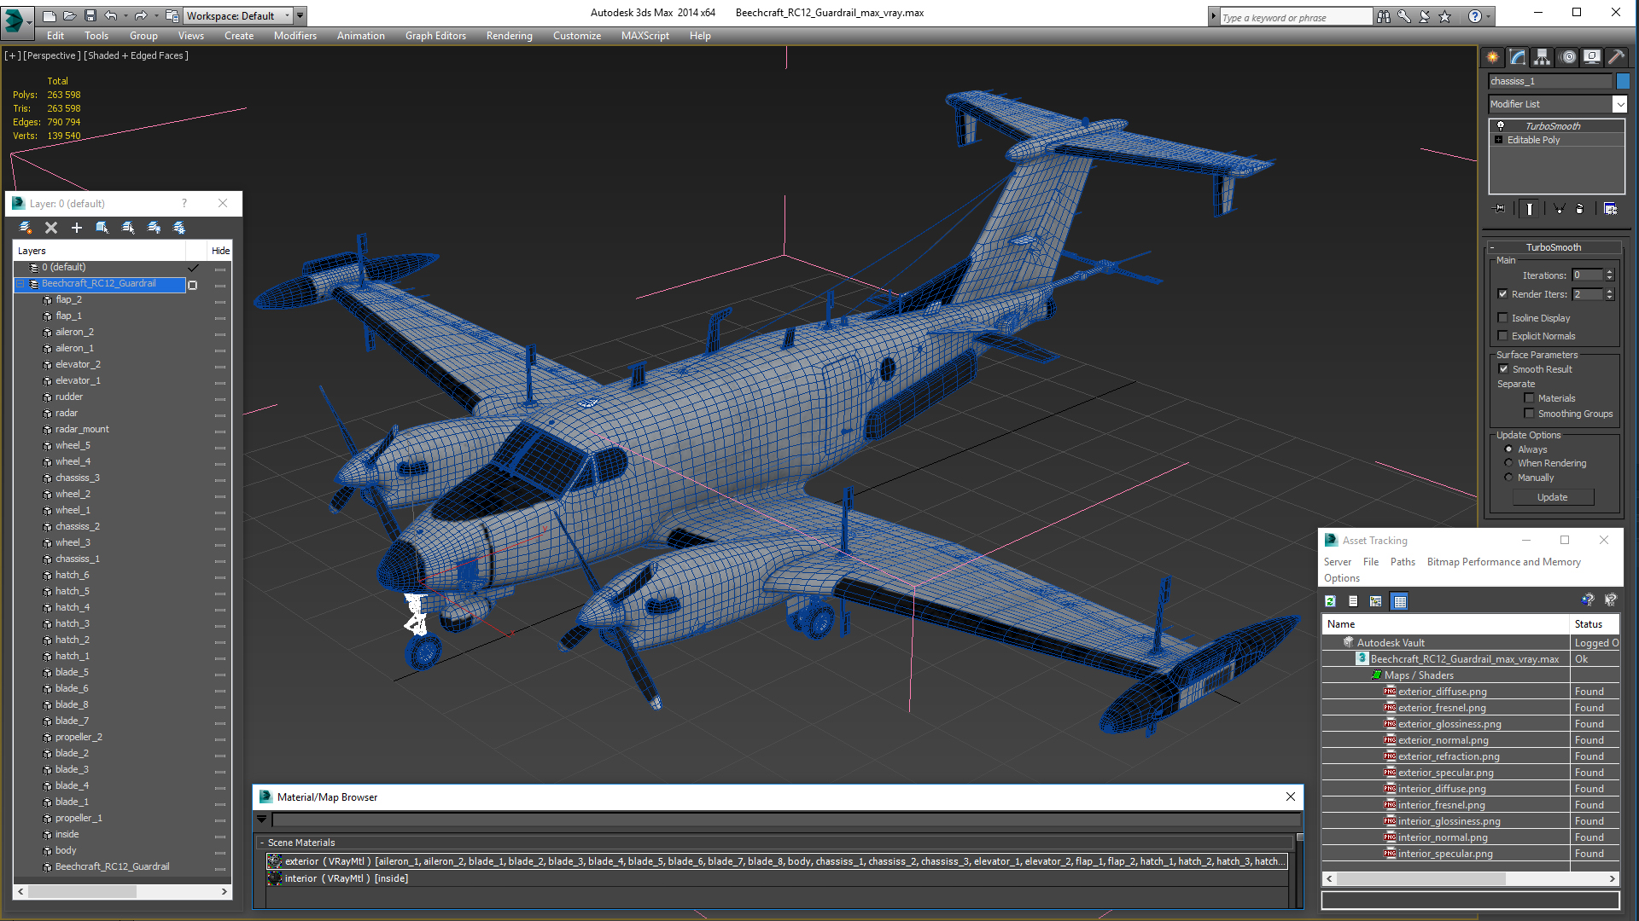Click Refresh icon in Asset Tracking
The image size is (1639, 921).
1330,601
